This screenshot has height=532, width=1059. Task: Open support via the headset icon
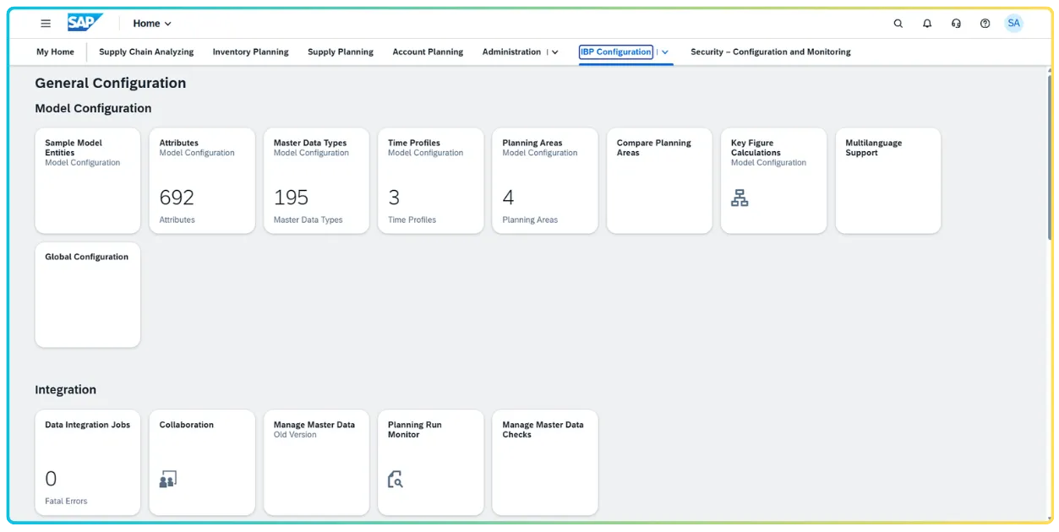(955, 23)
